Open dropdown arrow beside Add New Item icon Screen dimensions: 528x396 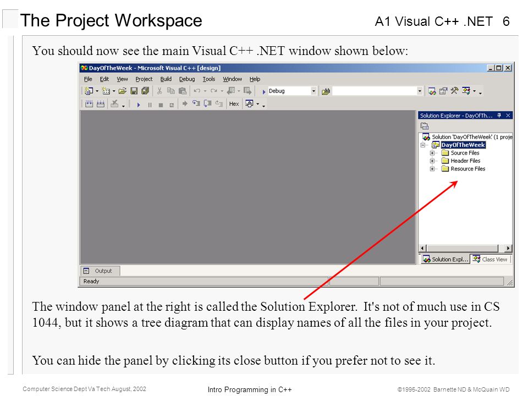pyautogui.click(x=114, y=91)
